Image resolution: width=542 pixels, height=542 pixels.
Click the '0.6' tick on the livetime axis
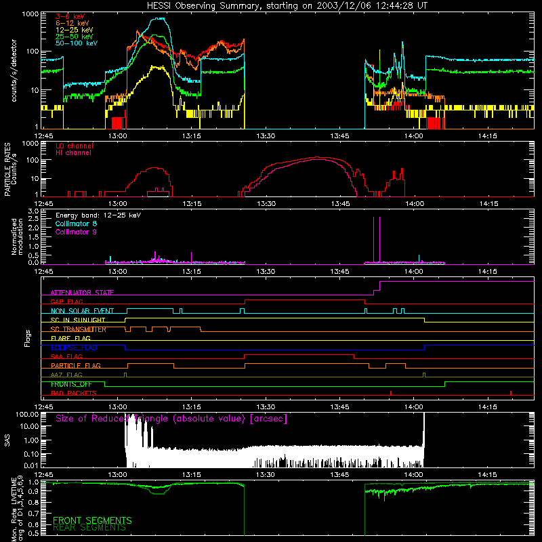(33, 524)
